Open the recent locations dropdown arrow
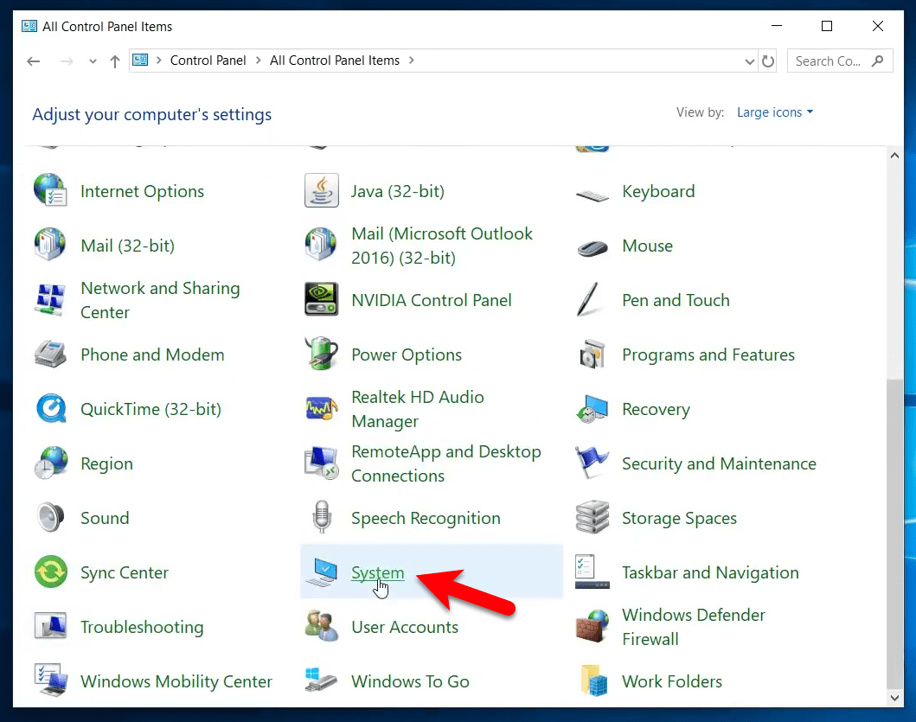Viewport: 916px width, 722px height. (93, 61)
